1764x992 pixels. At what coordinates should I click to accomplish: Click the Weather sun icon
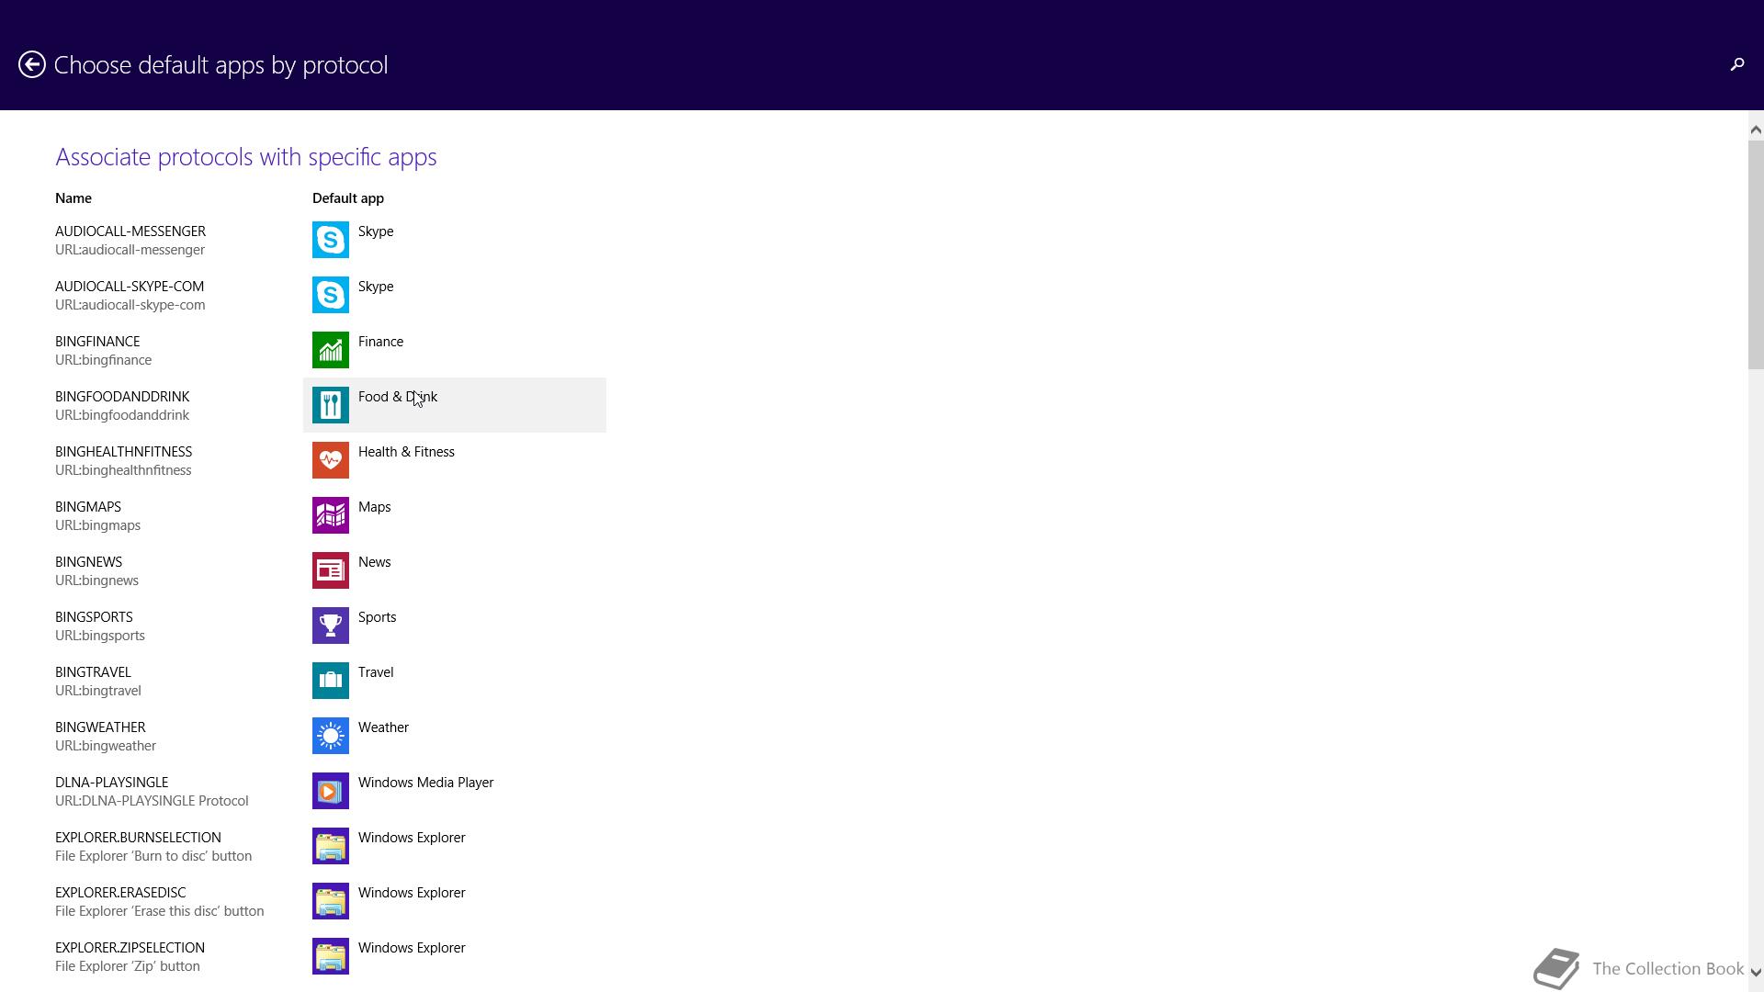[x=331, y=736]
